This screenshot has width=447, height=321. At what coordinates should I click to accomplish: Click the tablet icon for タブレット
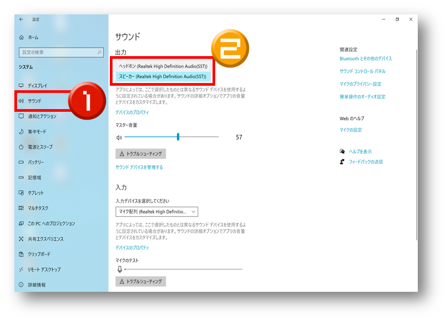(21, 193)
